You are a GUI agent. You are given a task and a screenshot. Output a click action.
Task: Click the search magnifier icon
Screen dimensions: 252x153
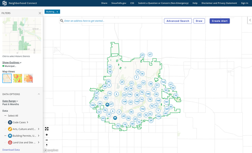[62, 21]
